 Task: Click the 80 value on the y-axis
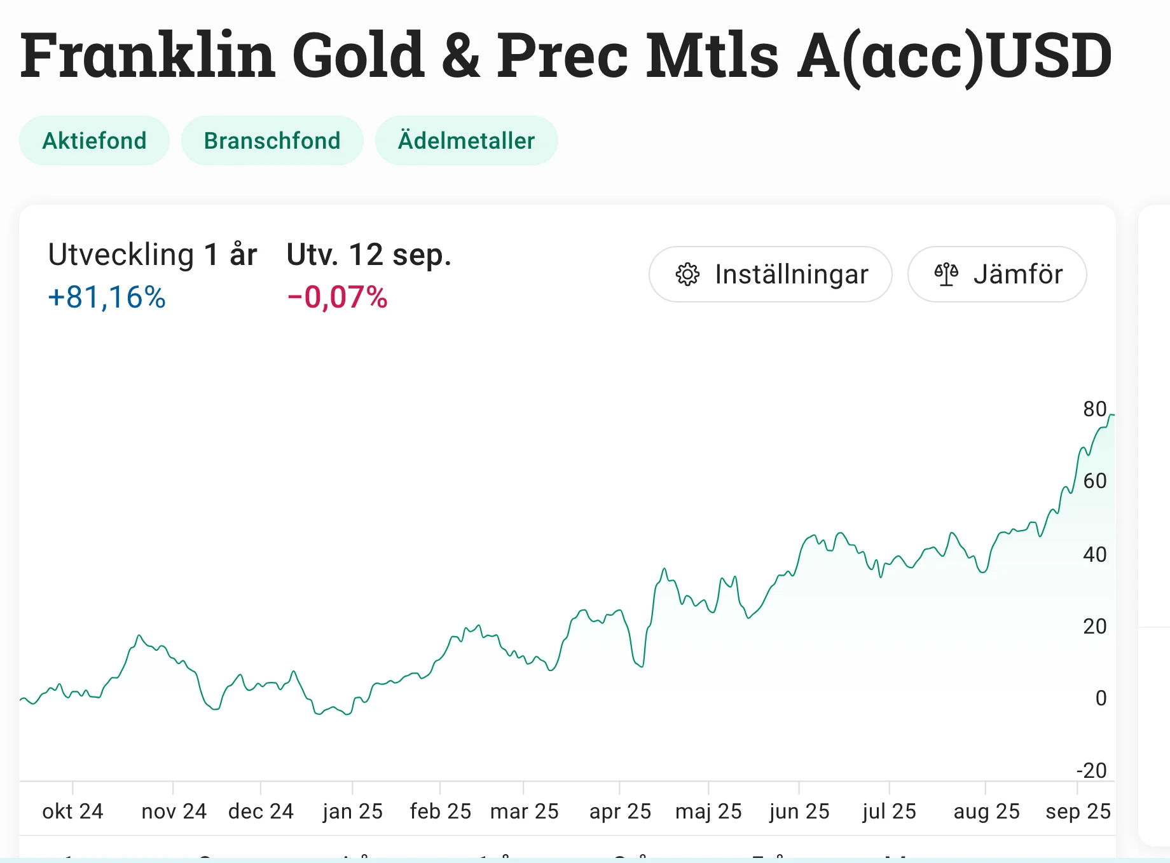(1094, 409)
